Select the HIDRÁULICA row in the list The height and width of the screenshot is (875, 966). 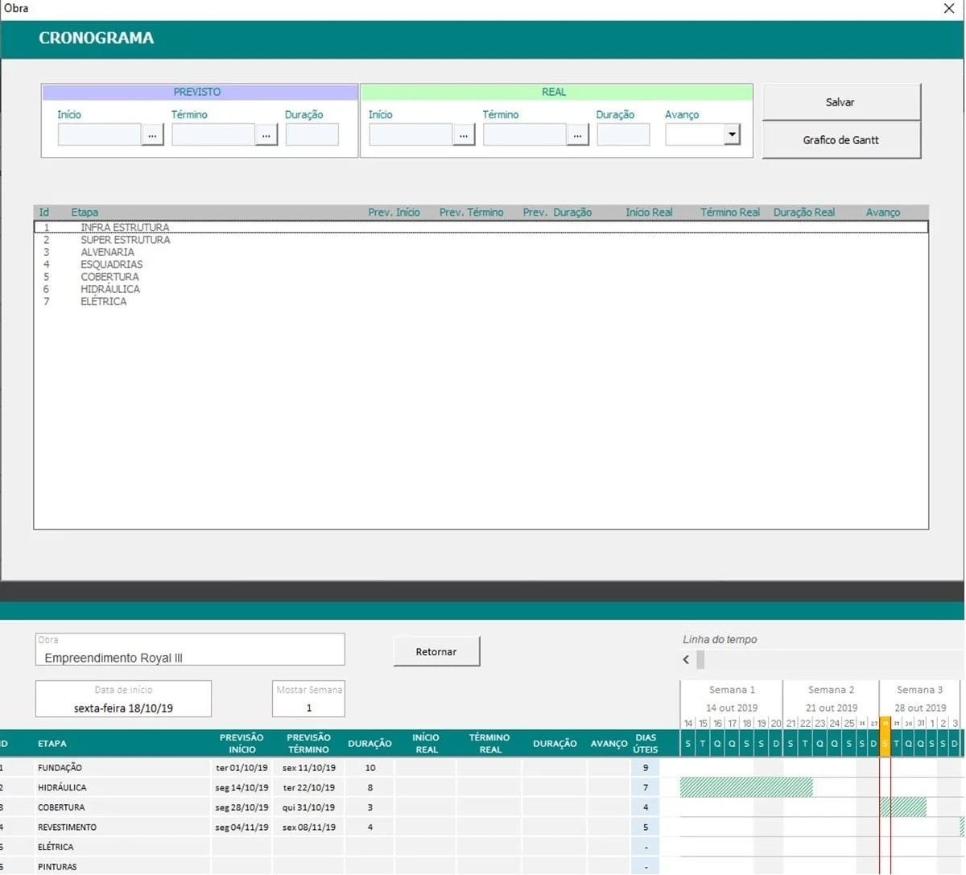pyautogui.click(x=481, y=289)
